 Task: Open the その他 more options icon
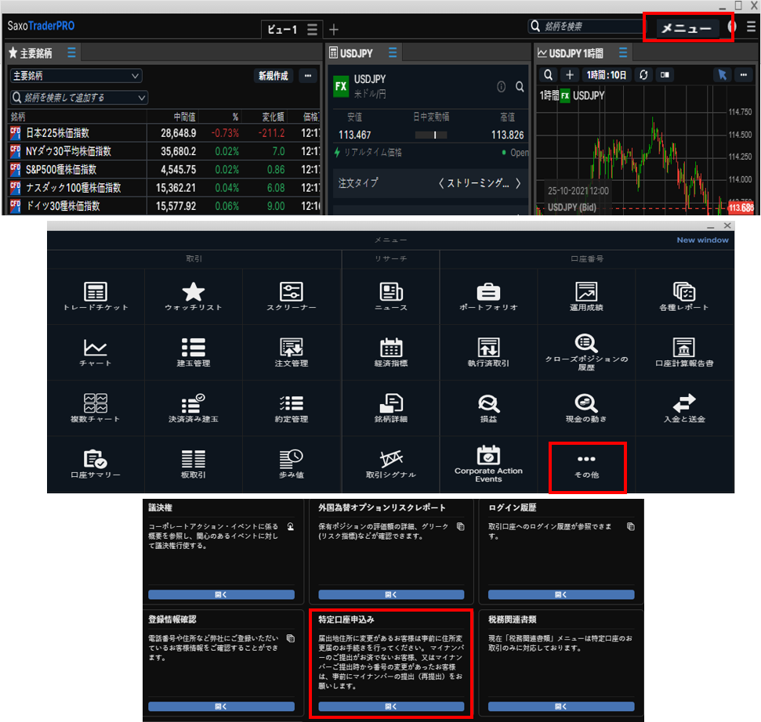pos(586,467)
